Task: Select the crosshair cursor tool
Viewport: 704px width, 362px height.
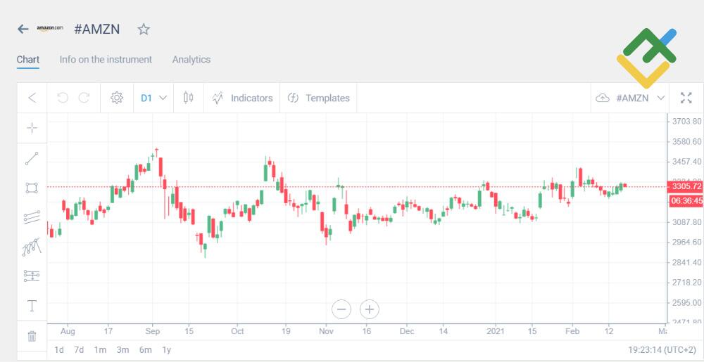Action: [32, 128]
